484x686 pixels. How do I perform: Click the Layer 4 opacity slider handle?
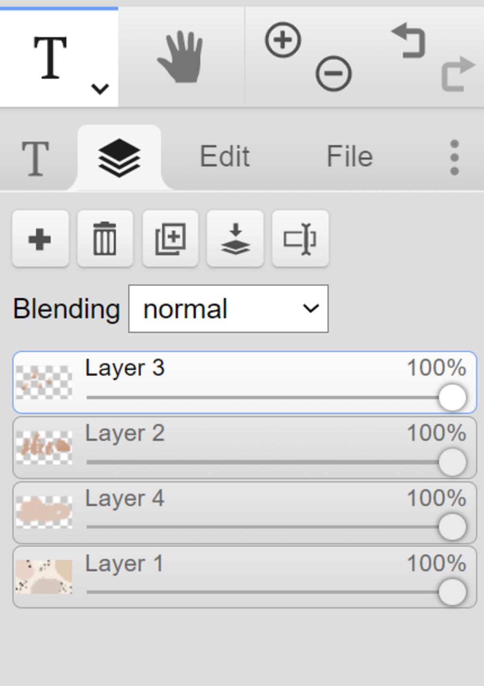click(x=452, y=527)
